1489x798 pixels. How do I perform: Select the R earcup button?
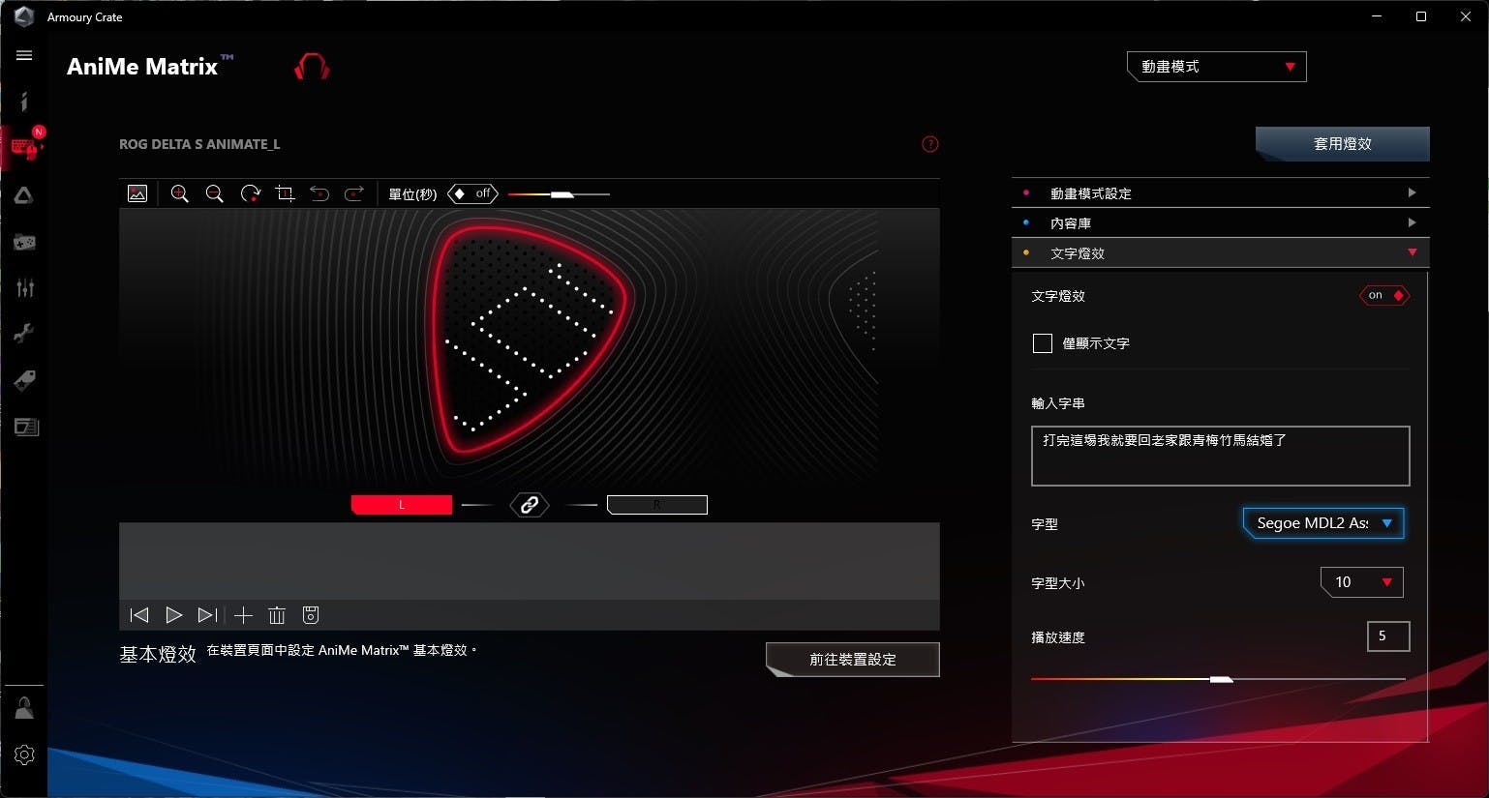[657, 505]
